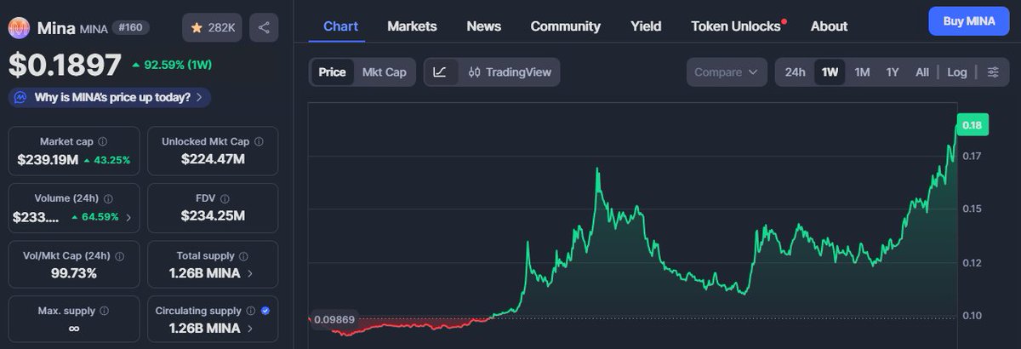Open the Markets tab
This screenshot has width=1021, height=349.
tap(412, 26)
